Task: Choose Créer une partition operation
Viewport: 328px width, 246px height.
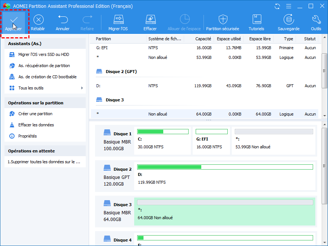Action: point(35,114)
